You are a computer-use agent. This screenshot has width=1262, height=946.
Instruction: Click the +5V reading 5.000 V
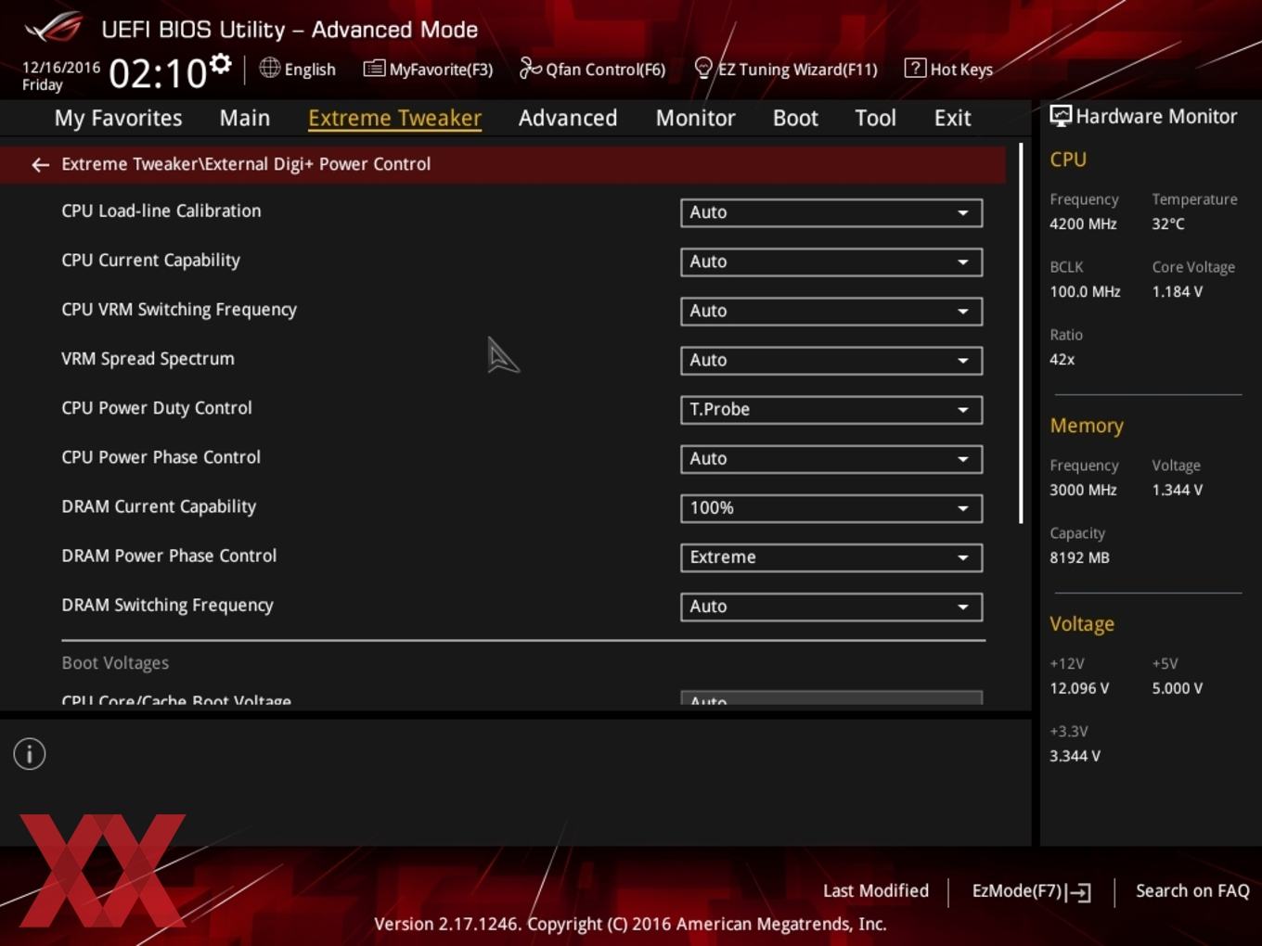pyautogui.click(x=1177, y=688)
